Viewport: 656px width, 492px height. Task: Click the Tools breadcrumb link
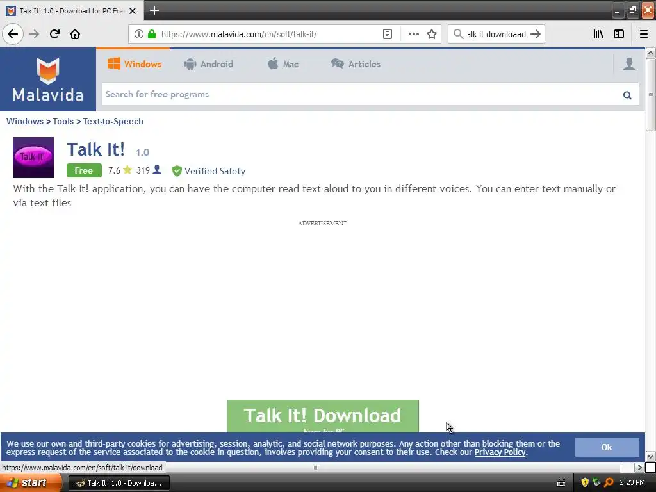tap(63, 121)
